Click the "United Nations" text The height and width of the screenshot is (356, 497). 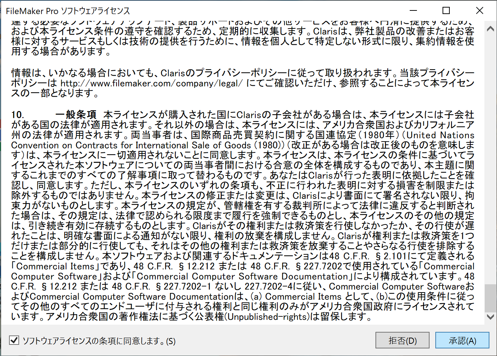tap(440, 135)
